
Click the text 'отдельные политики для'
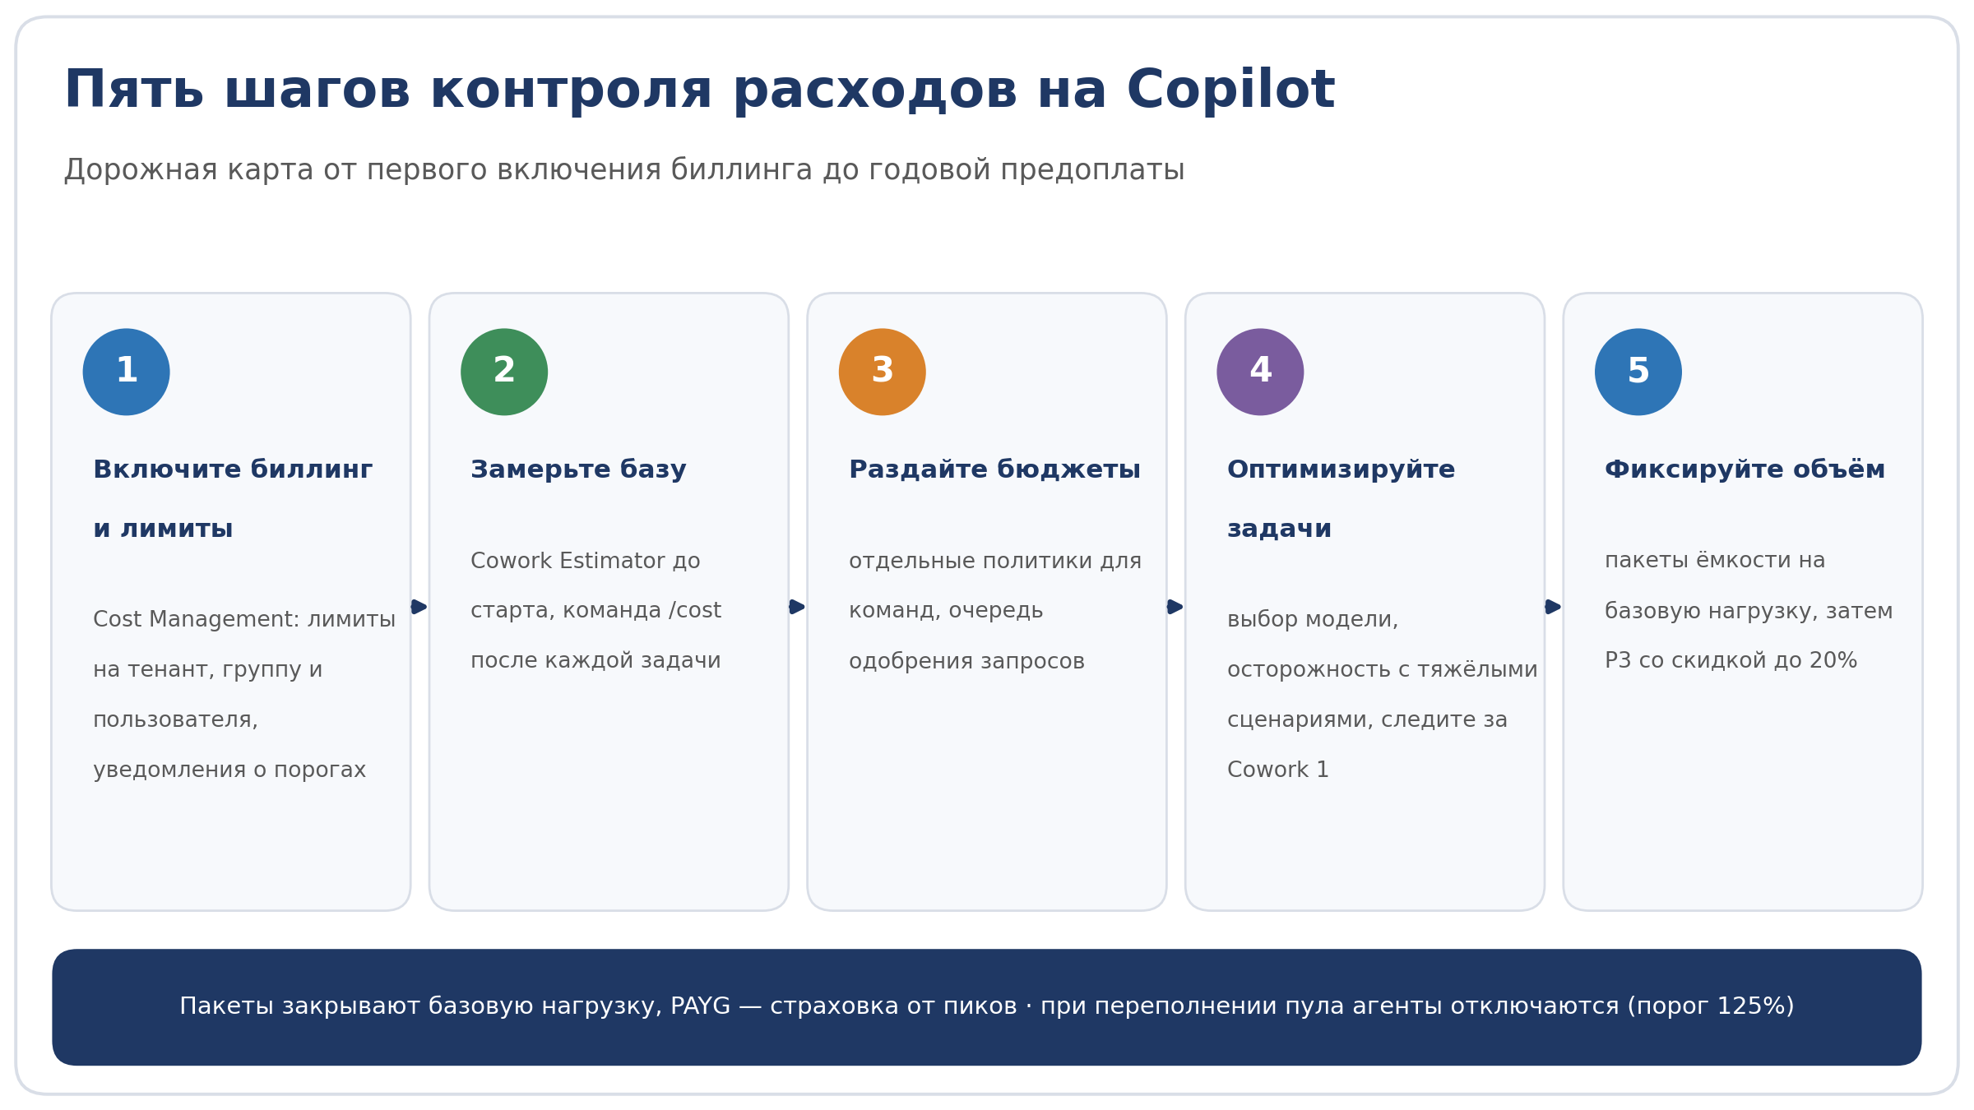pos(995,562)
